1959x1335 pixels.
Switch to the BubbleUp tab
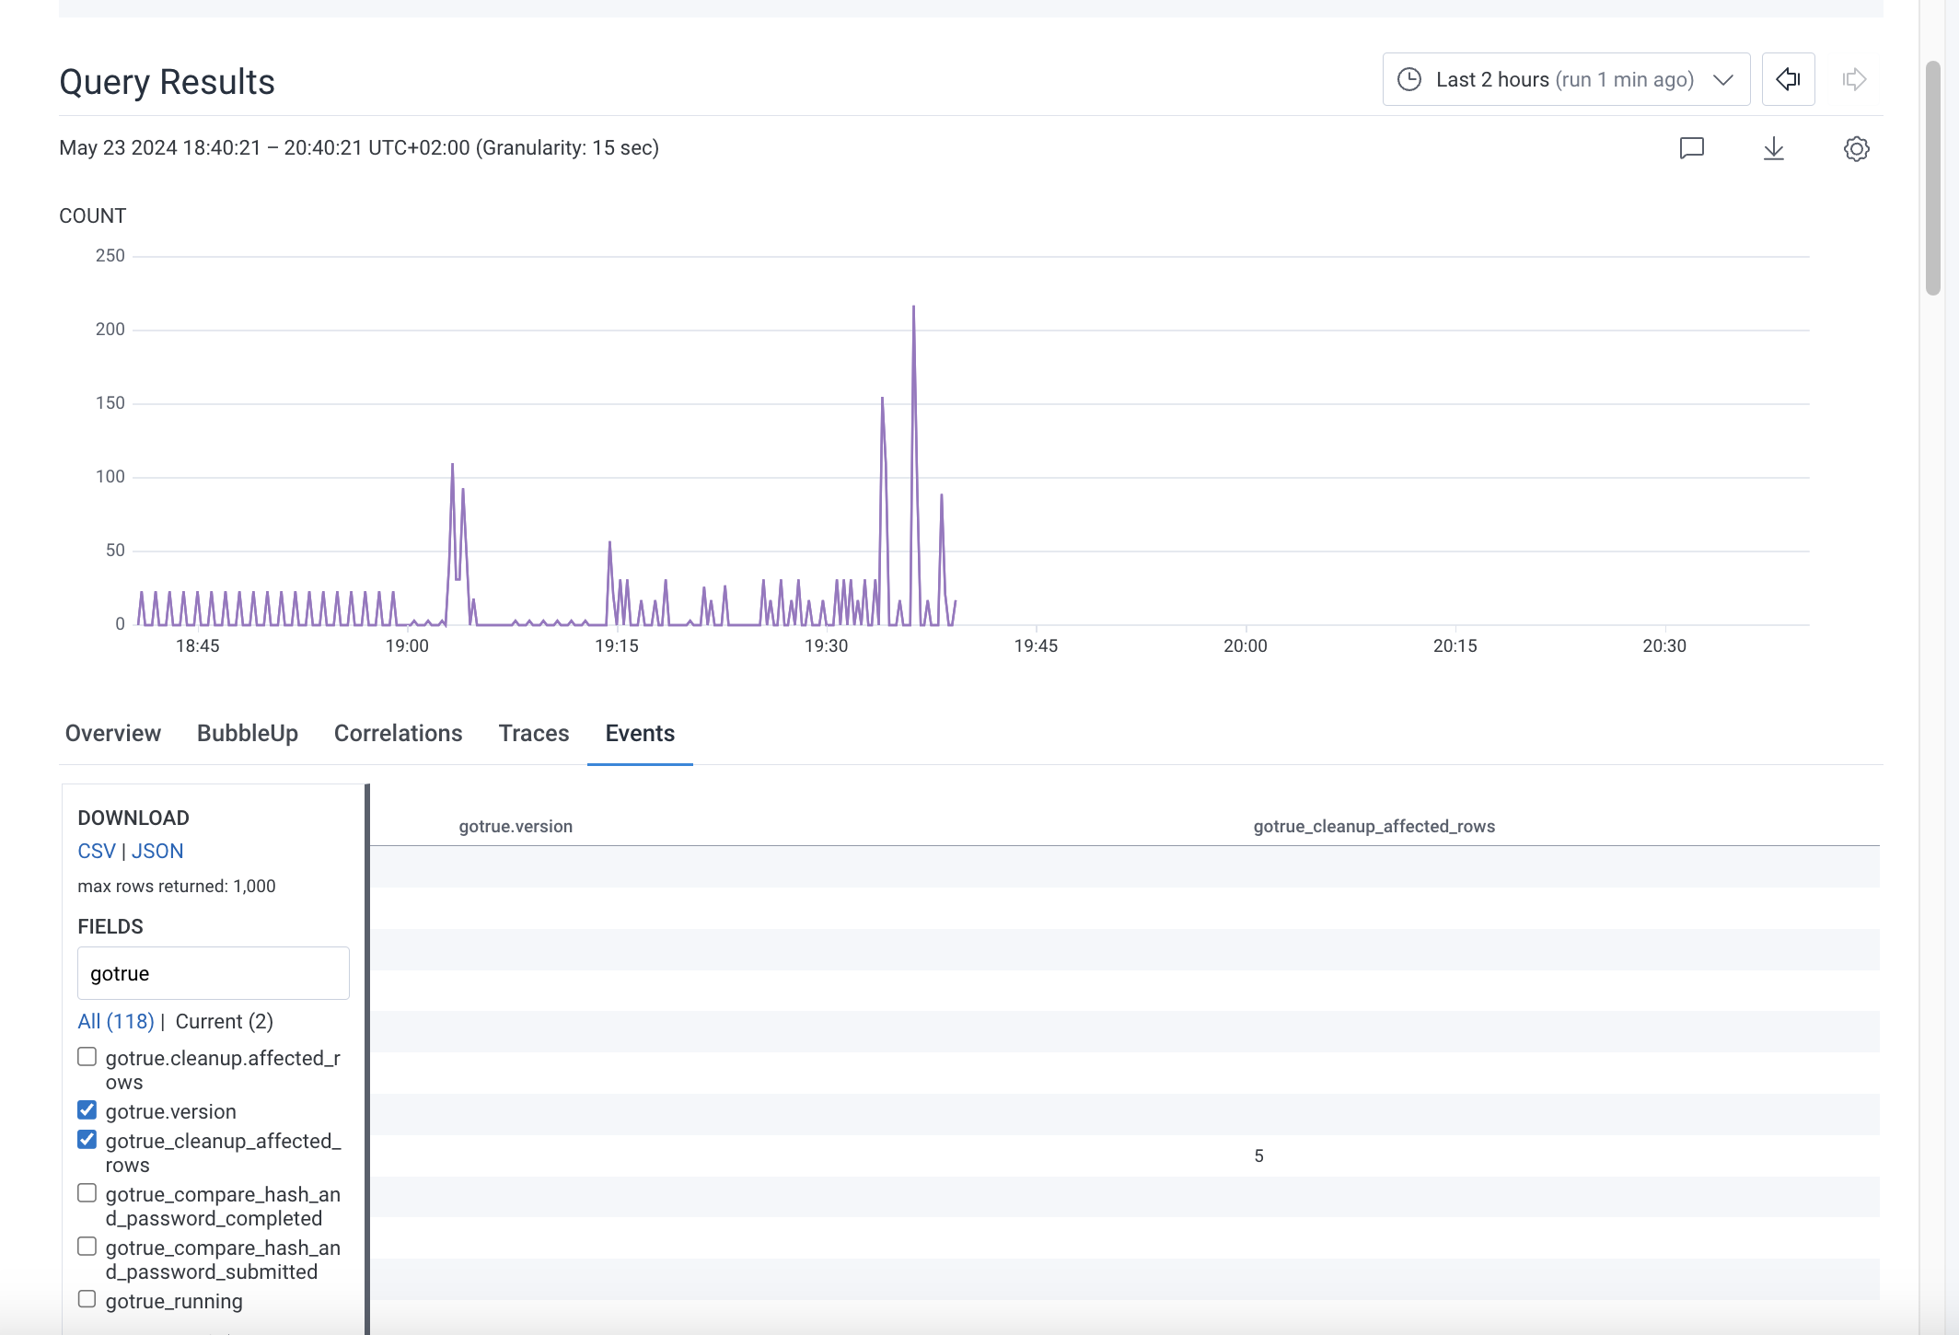click(x=248, y=733)
